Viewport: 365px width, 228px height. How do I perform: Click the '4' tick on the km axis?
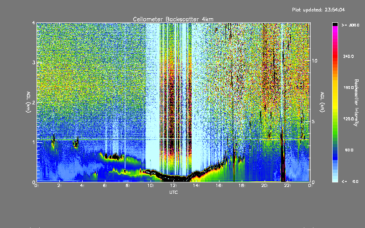pos(34,23)
